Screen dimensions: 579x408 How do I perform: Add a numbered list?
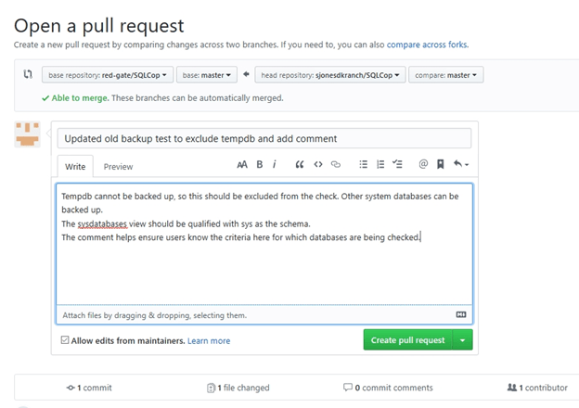point(380,164)
